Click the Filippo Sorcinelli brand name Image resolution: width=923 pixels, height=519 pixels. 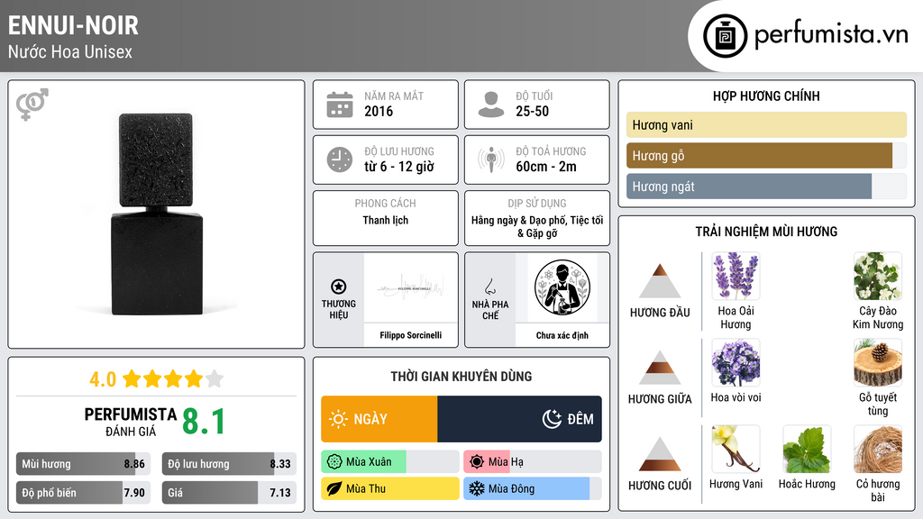tap(410, 335)
